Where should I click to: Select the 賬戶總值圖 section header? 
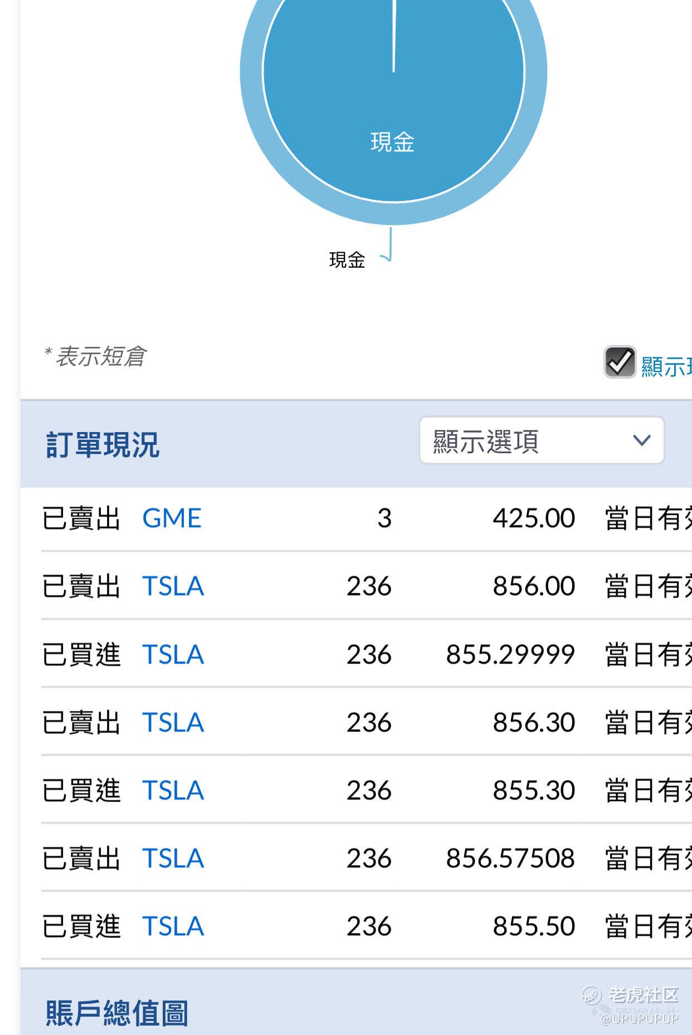pyautogui.click(x=117, y=1013)
